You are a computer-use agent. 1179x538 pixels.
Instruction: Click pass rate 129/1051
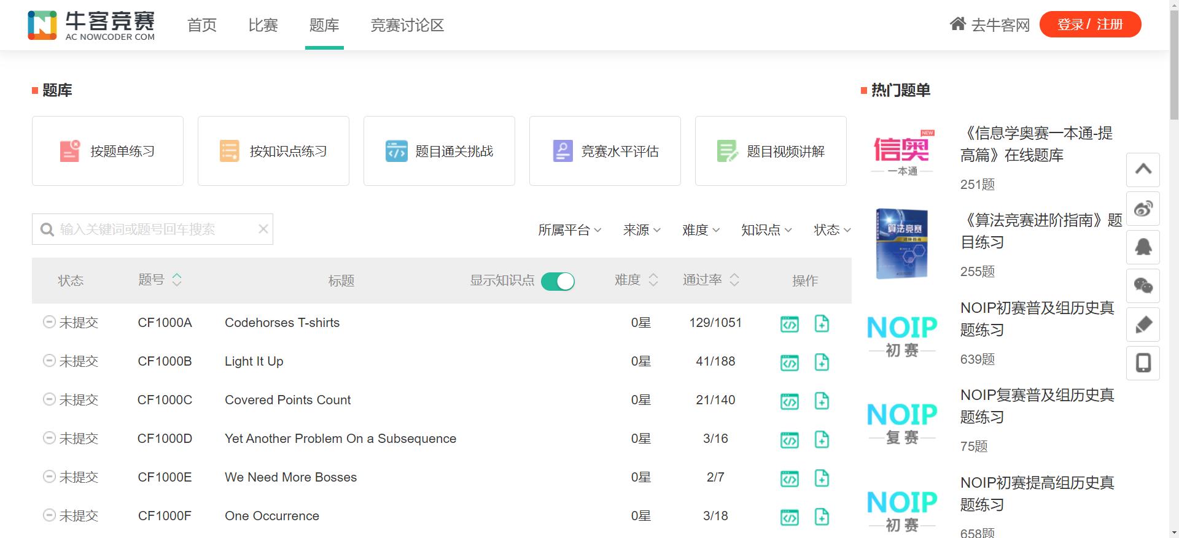[x=715, y=323]
